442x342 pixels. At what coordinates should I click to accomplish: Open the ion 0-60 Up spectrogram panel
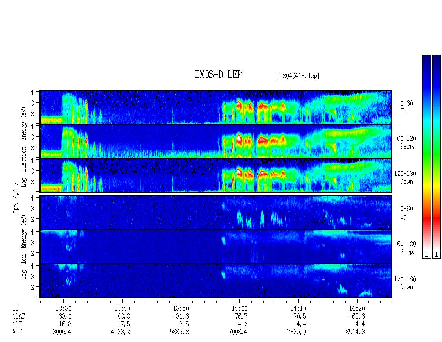pos(216,213)
